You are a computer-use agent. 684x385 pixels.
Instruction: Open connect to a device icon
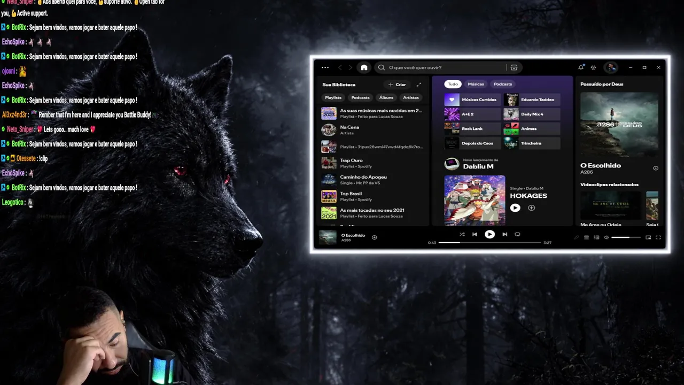pos(596,237)
